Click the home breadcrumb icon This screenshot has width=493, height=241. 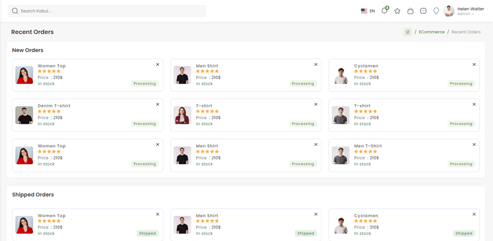[408, 32]
